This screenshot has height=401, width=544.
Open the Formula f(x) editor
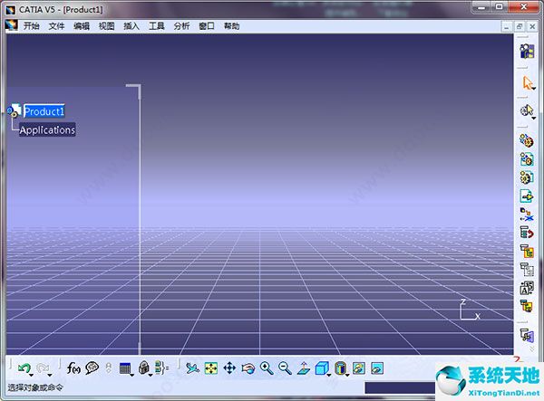[73, 368]
